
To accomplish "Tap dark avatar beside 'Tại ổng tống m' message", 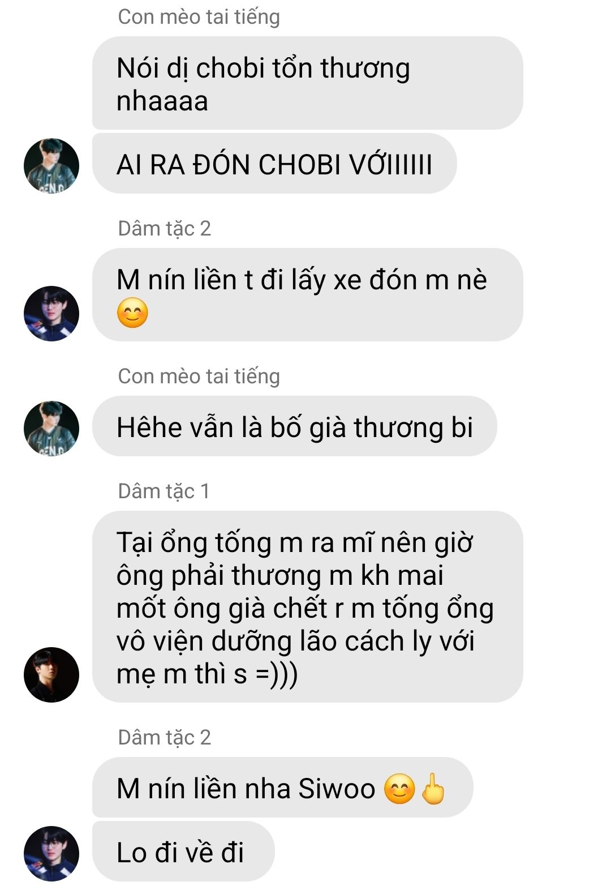I will tap(51, 675).
